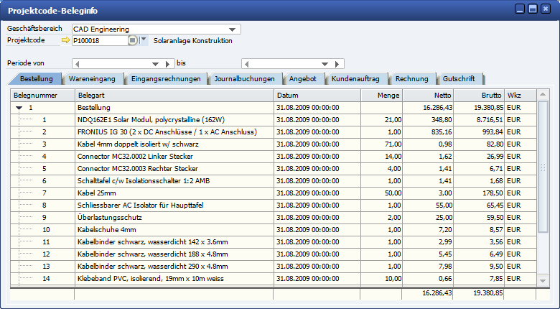
Task: Minimize the Projektcode-Beleginfo window
Action: 520,9
